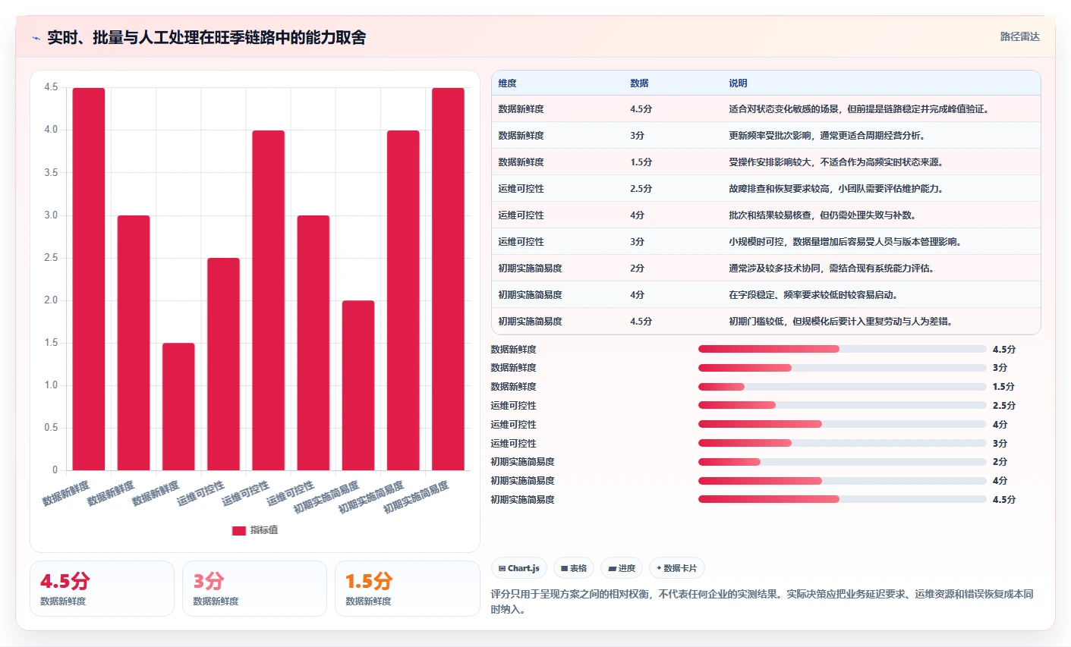Click the 表格 tag pill
Screen dimensions: 1071x647
click(574, 568)
